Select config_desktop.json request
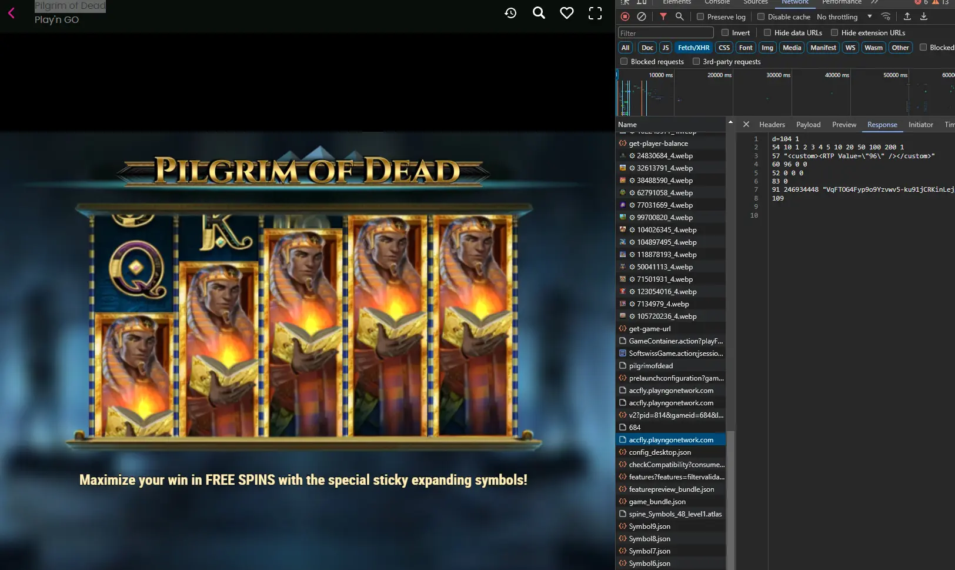955x570 pixels. click(670, 452)
